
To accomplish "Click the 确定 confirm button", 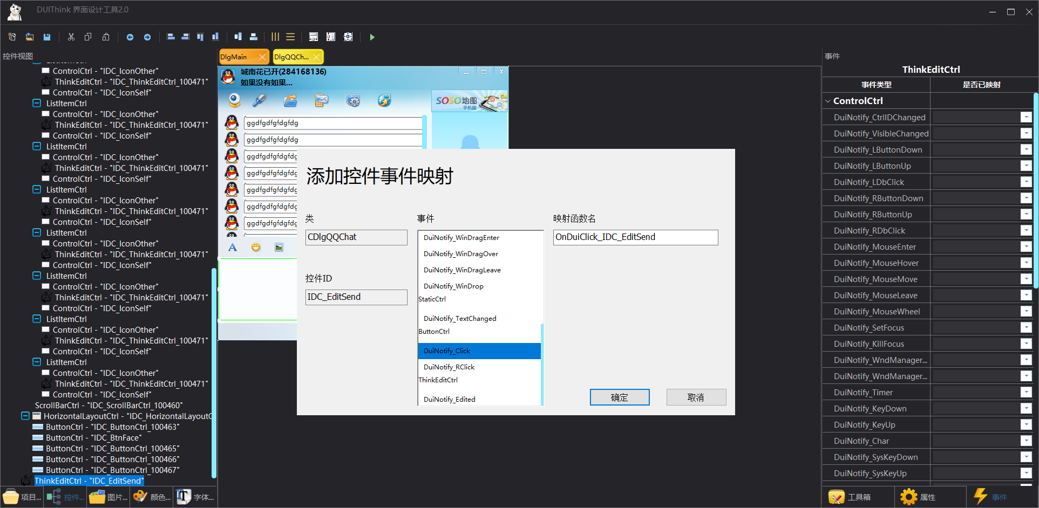I will pos(619,397).
